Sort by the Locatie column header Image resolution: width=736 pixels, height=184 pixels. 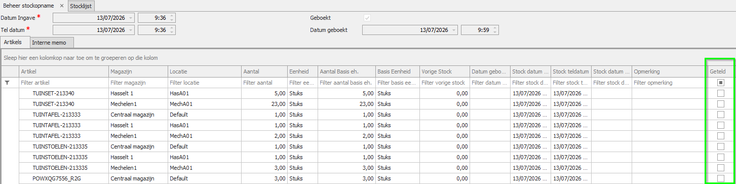205,71
